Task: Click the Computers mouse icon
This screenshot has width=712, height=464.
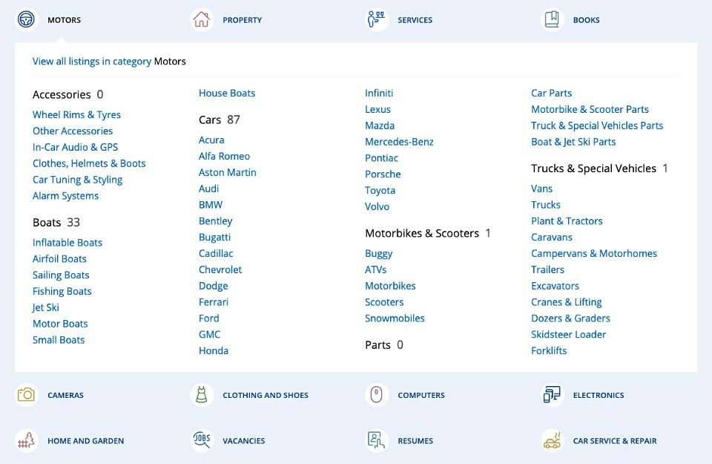Action: tap(377, 395)
